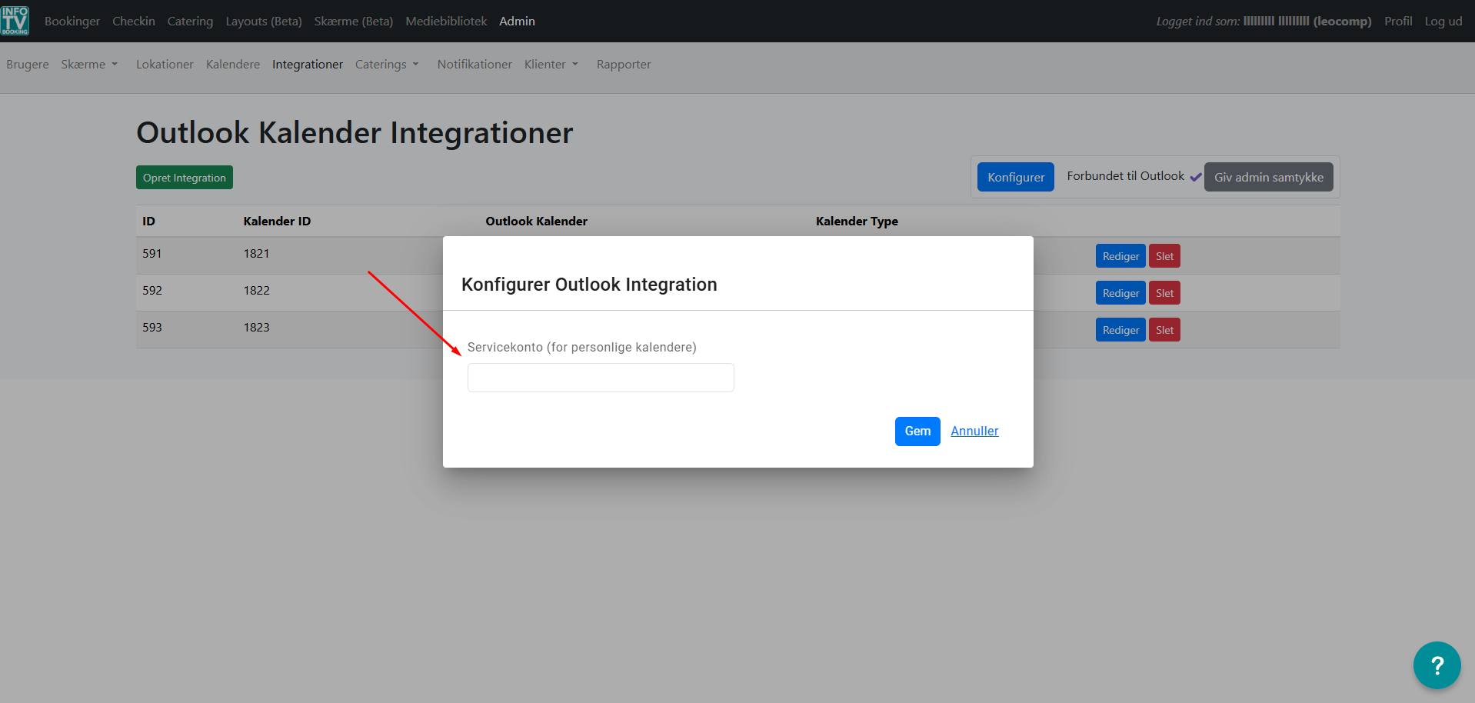Click Log ud to sign out

1443,21
